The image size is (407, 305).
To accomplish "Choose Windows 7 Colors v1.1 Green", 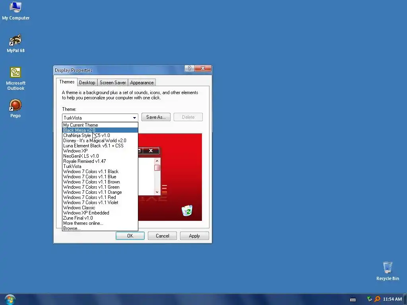I will click(x=100, y=187).
